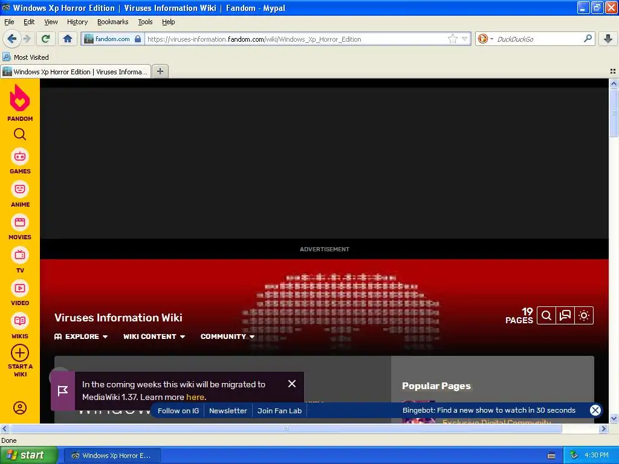Click the Windows Xp Horror taskbar button
Screen dimensions: 619x464
[112, 456]
